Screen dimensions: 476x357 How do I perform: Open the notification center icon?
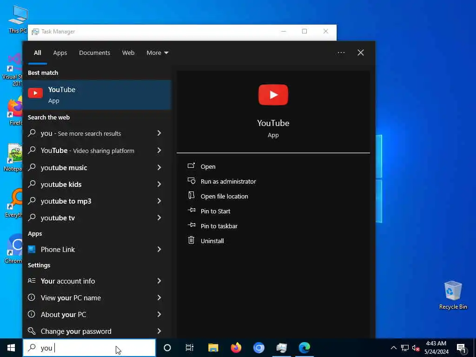pyautogui.click(x=462, y=348)
